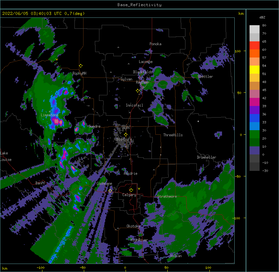Click the Limestone location label
Image resolution: width=279 pixels, height=272 pixels.
(x=50, y=115)
